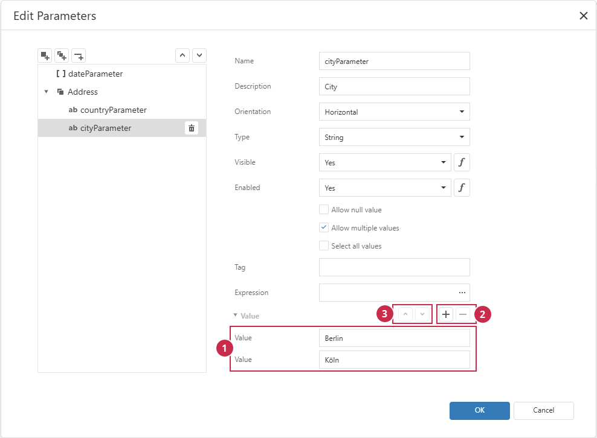The height and width of the screenshot is (438, 597).
Task: Open expression editor for Enabled property
Action: (462, 188)
